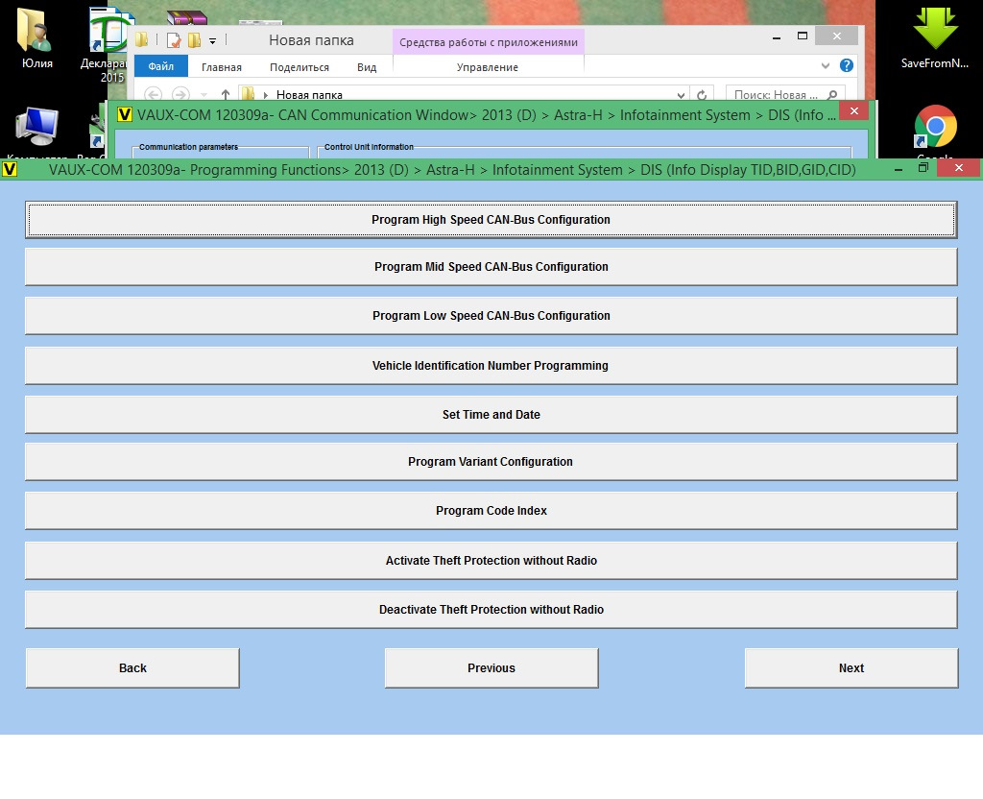The width and height of the screenshot is (983, 799).
Task: Open Program Mid Speed CAN-Bus Configuration
Action: tap(491, 267)
